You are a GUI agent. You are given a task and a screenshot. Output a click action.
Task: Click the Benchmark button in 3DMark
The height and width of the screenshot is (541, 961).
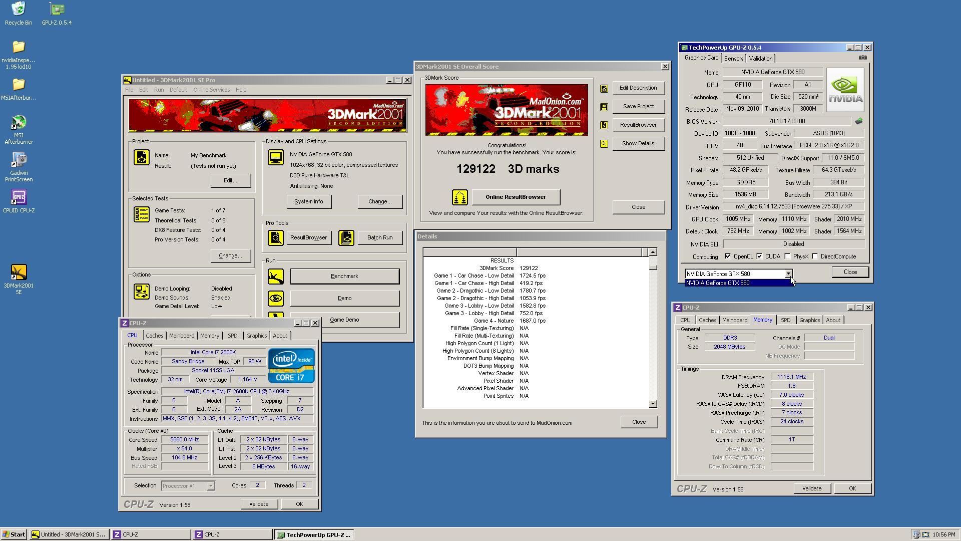[344, 276]
